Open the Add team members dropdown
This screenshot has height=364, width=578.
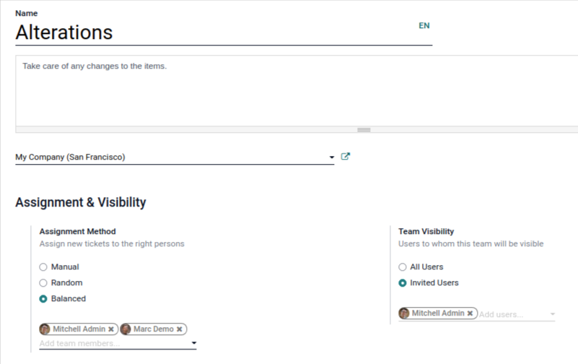click(193, 344)
